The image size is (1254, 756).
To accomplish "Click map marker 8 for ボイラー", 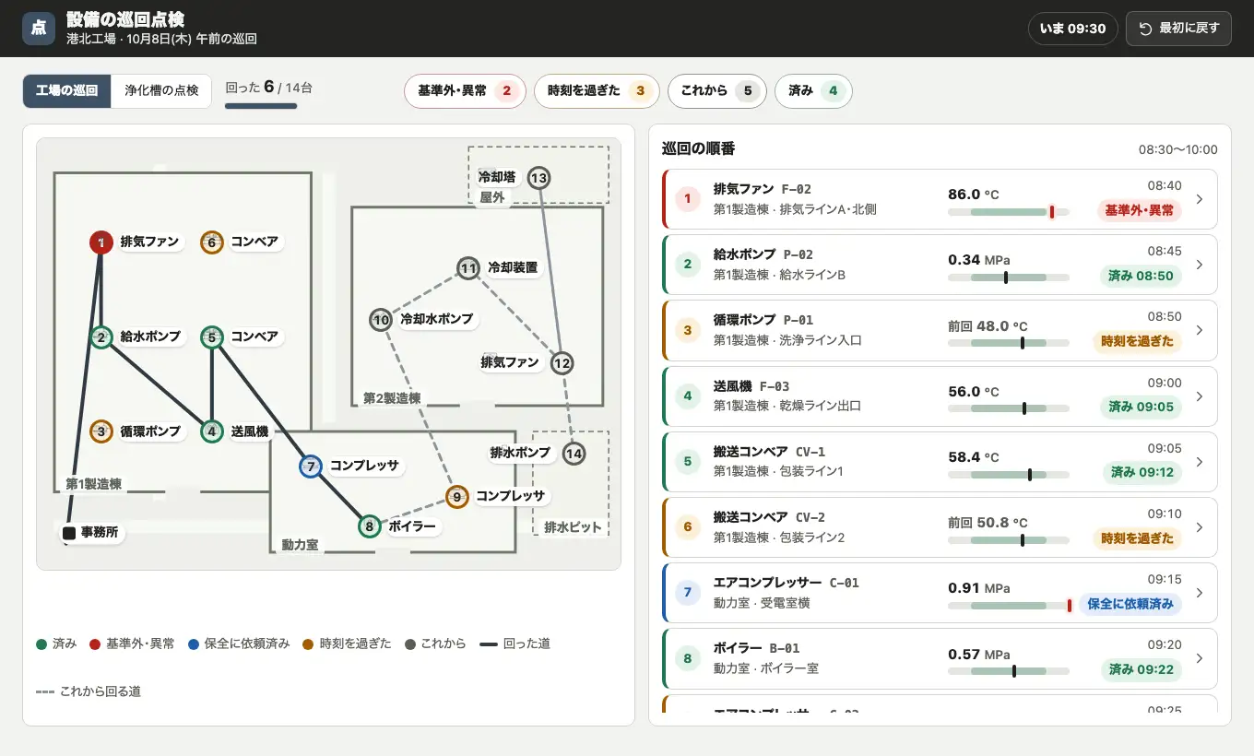I will click(x=370, y=526).
